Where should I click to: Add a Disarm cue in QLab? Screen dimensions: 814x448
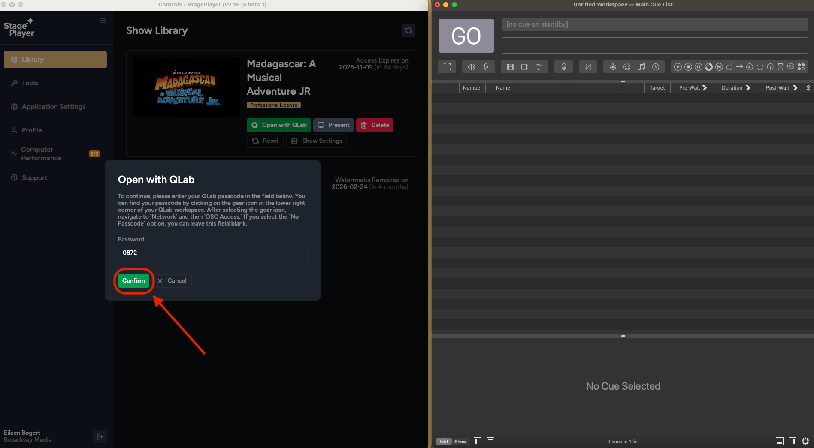(x=770, y=67)
